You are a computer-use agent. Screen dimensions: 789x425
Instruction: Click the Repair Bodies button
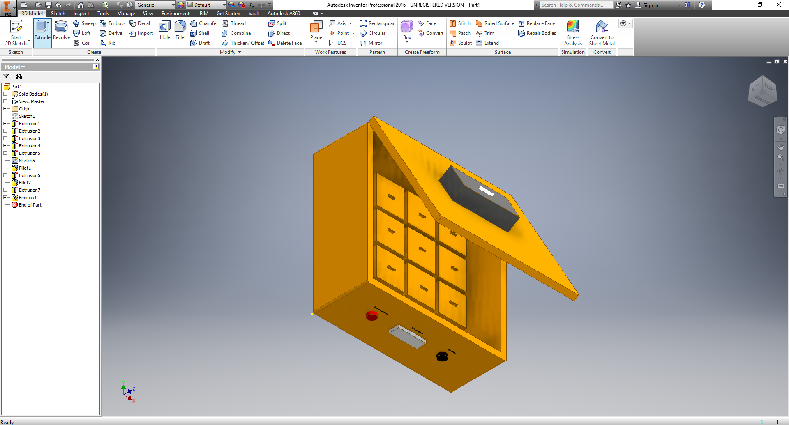click(537, 33)
